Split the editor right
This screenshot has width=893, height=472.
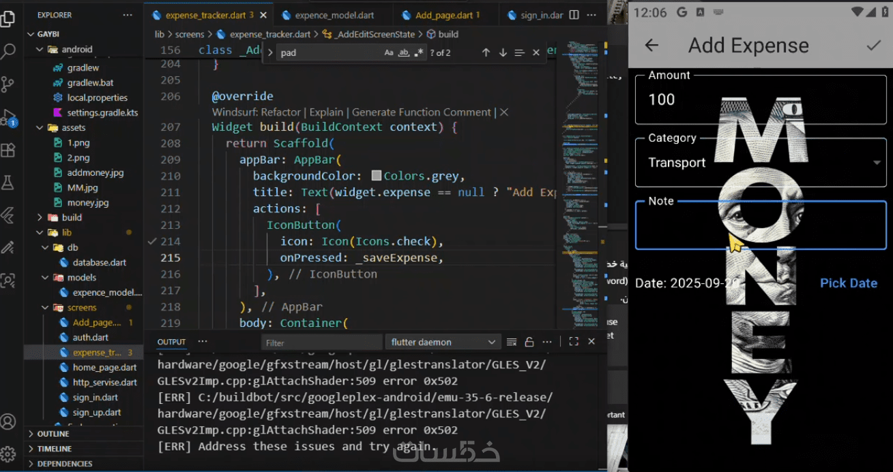click(x=574, y=14)
